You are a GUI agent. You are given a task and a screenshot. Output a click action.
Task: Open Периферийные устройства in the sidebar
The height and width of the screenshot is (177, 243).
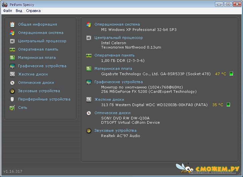44,99
